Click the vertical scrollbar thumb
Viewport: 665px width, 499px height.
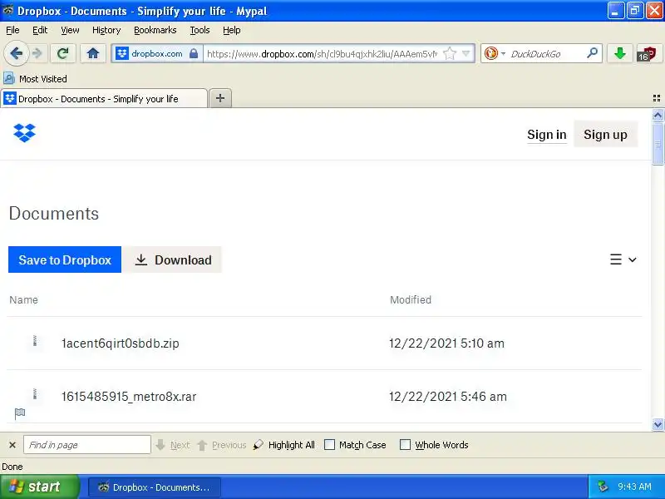[658, 144]
